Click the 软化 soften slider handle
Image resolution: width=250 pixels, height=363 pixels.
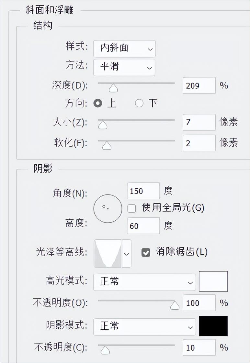107,146
